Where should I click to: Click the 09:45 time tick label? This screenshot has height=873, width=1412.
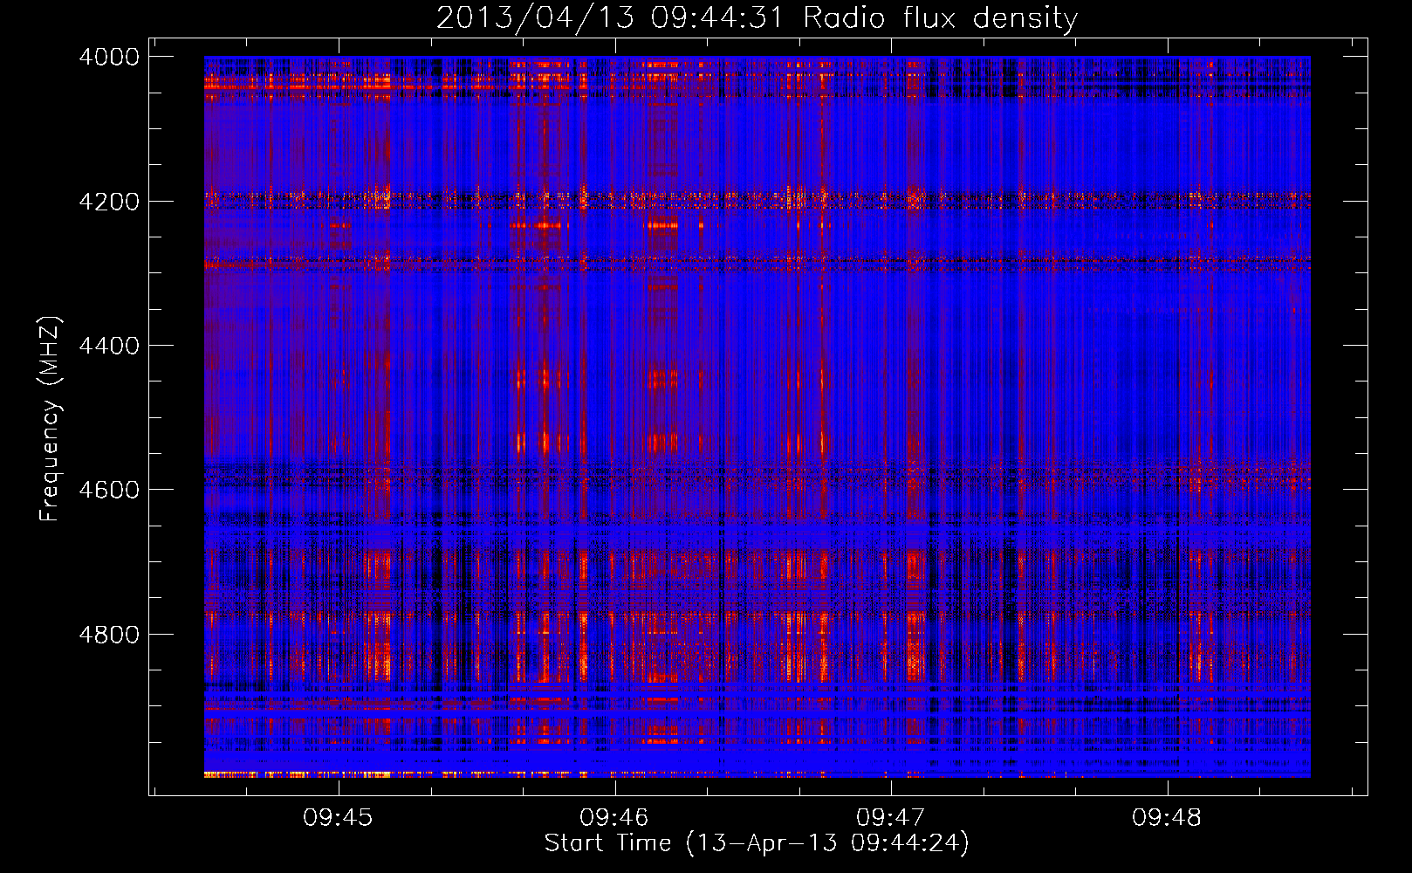pyautogui.click(x=338, y=818)
